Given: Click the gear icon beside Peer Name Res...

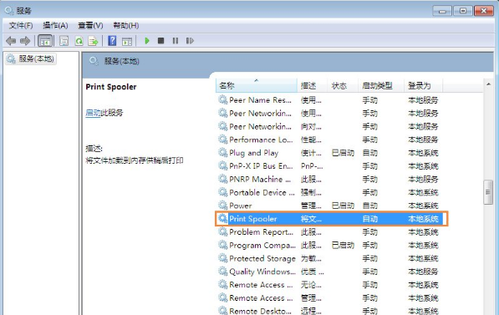Looking at the screenshot, I should coord(223,99).
